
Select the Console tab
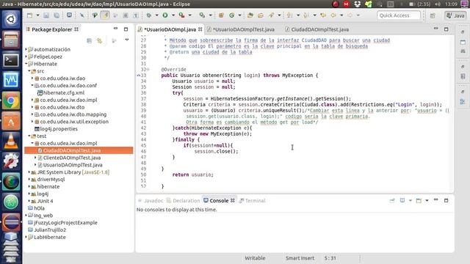(219, 200)
